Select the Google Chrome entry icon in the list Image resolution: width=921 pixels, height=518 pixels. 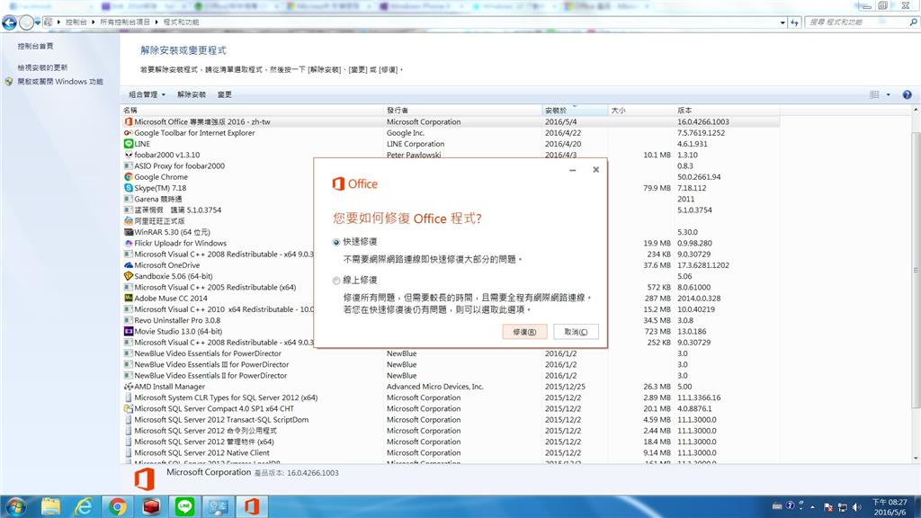[x=128, y=177]
